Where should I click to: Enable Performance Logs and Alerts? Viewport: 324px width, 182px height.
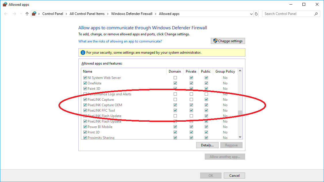[x=85, y=94]
